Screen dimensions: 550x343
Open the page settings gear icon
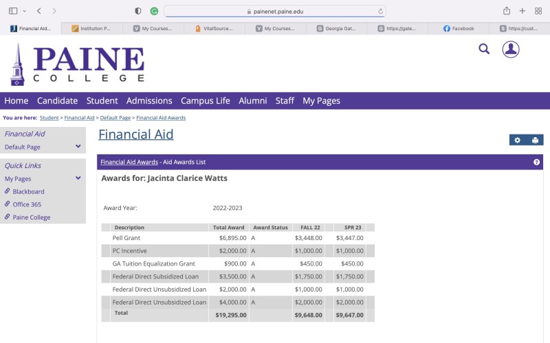[518, 140]
